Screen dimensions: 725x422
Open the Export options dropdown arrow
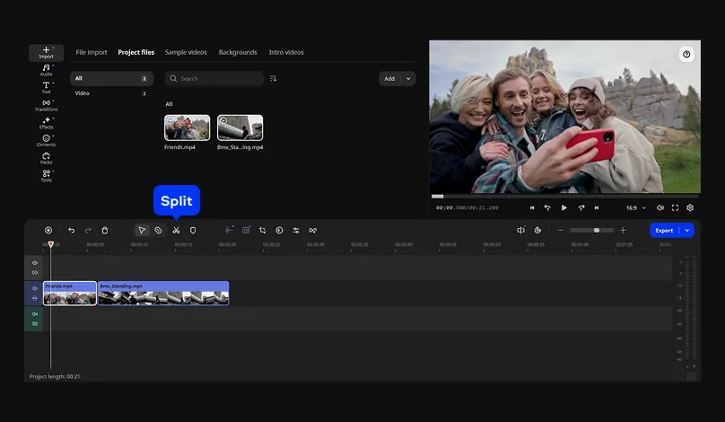pos(687,231)
